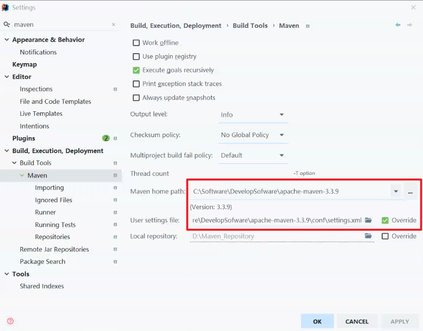423x331 pixels.
Task: Click project icon beside Running Tests
Action: tap(115, 225)
